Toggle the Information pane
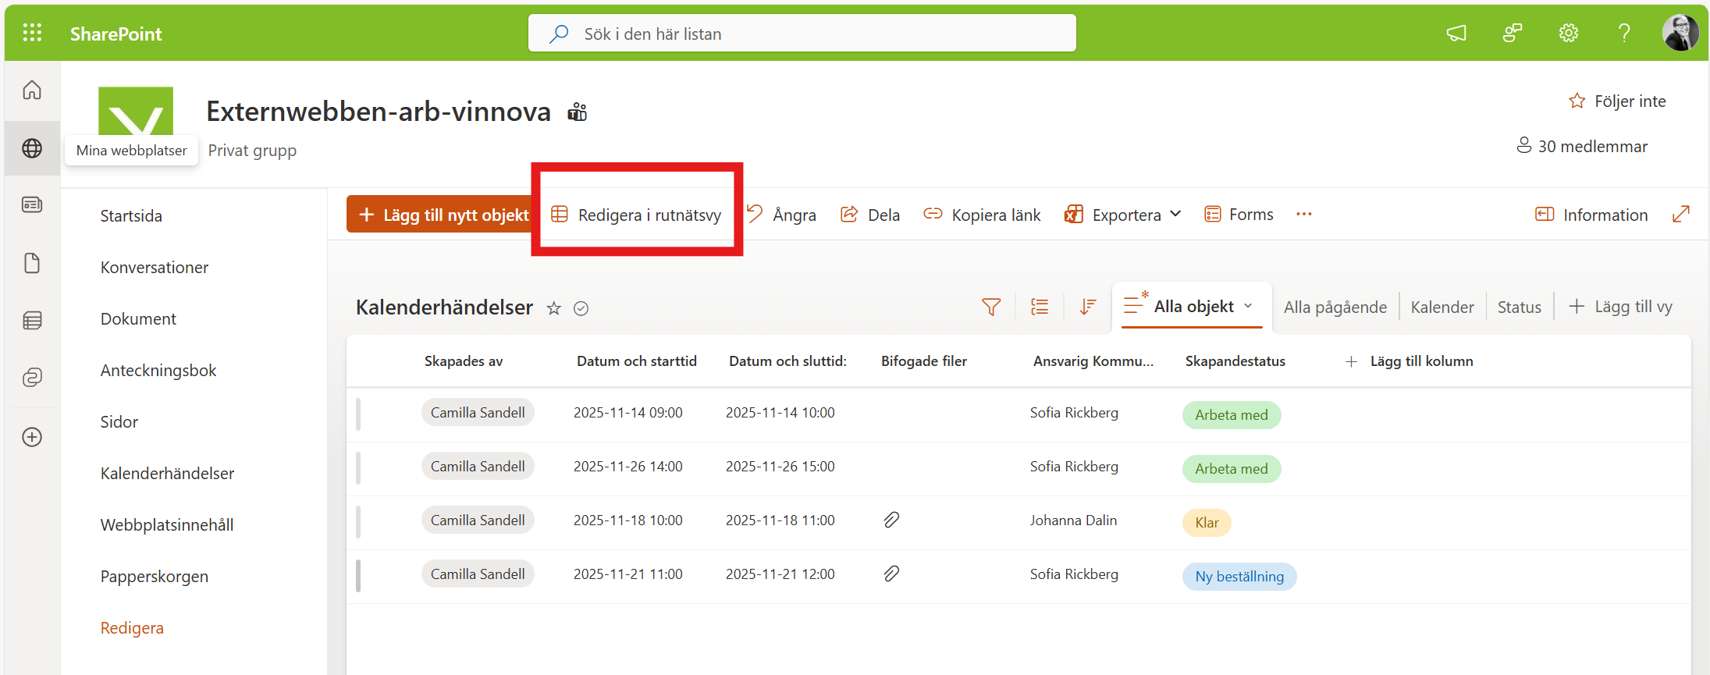 (1591, 215)
